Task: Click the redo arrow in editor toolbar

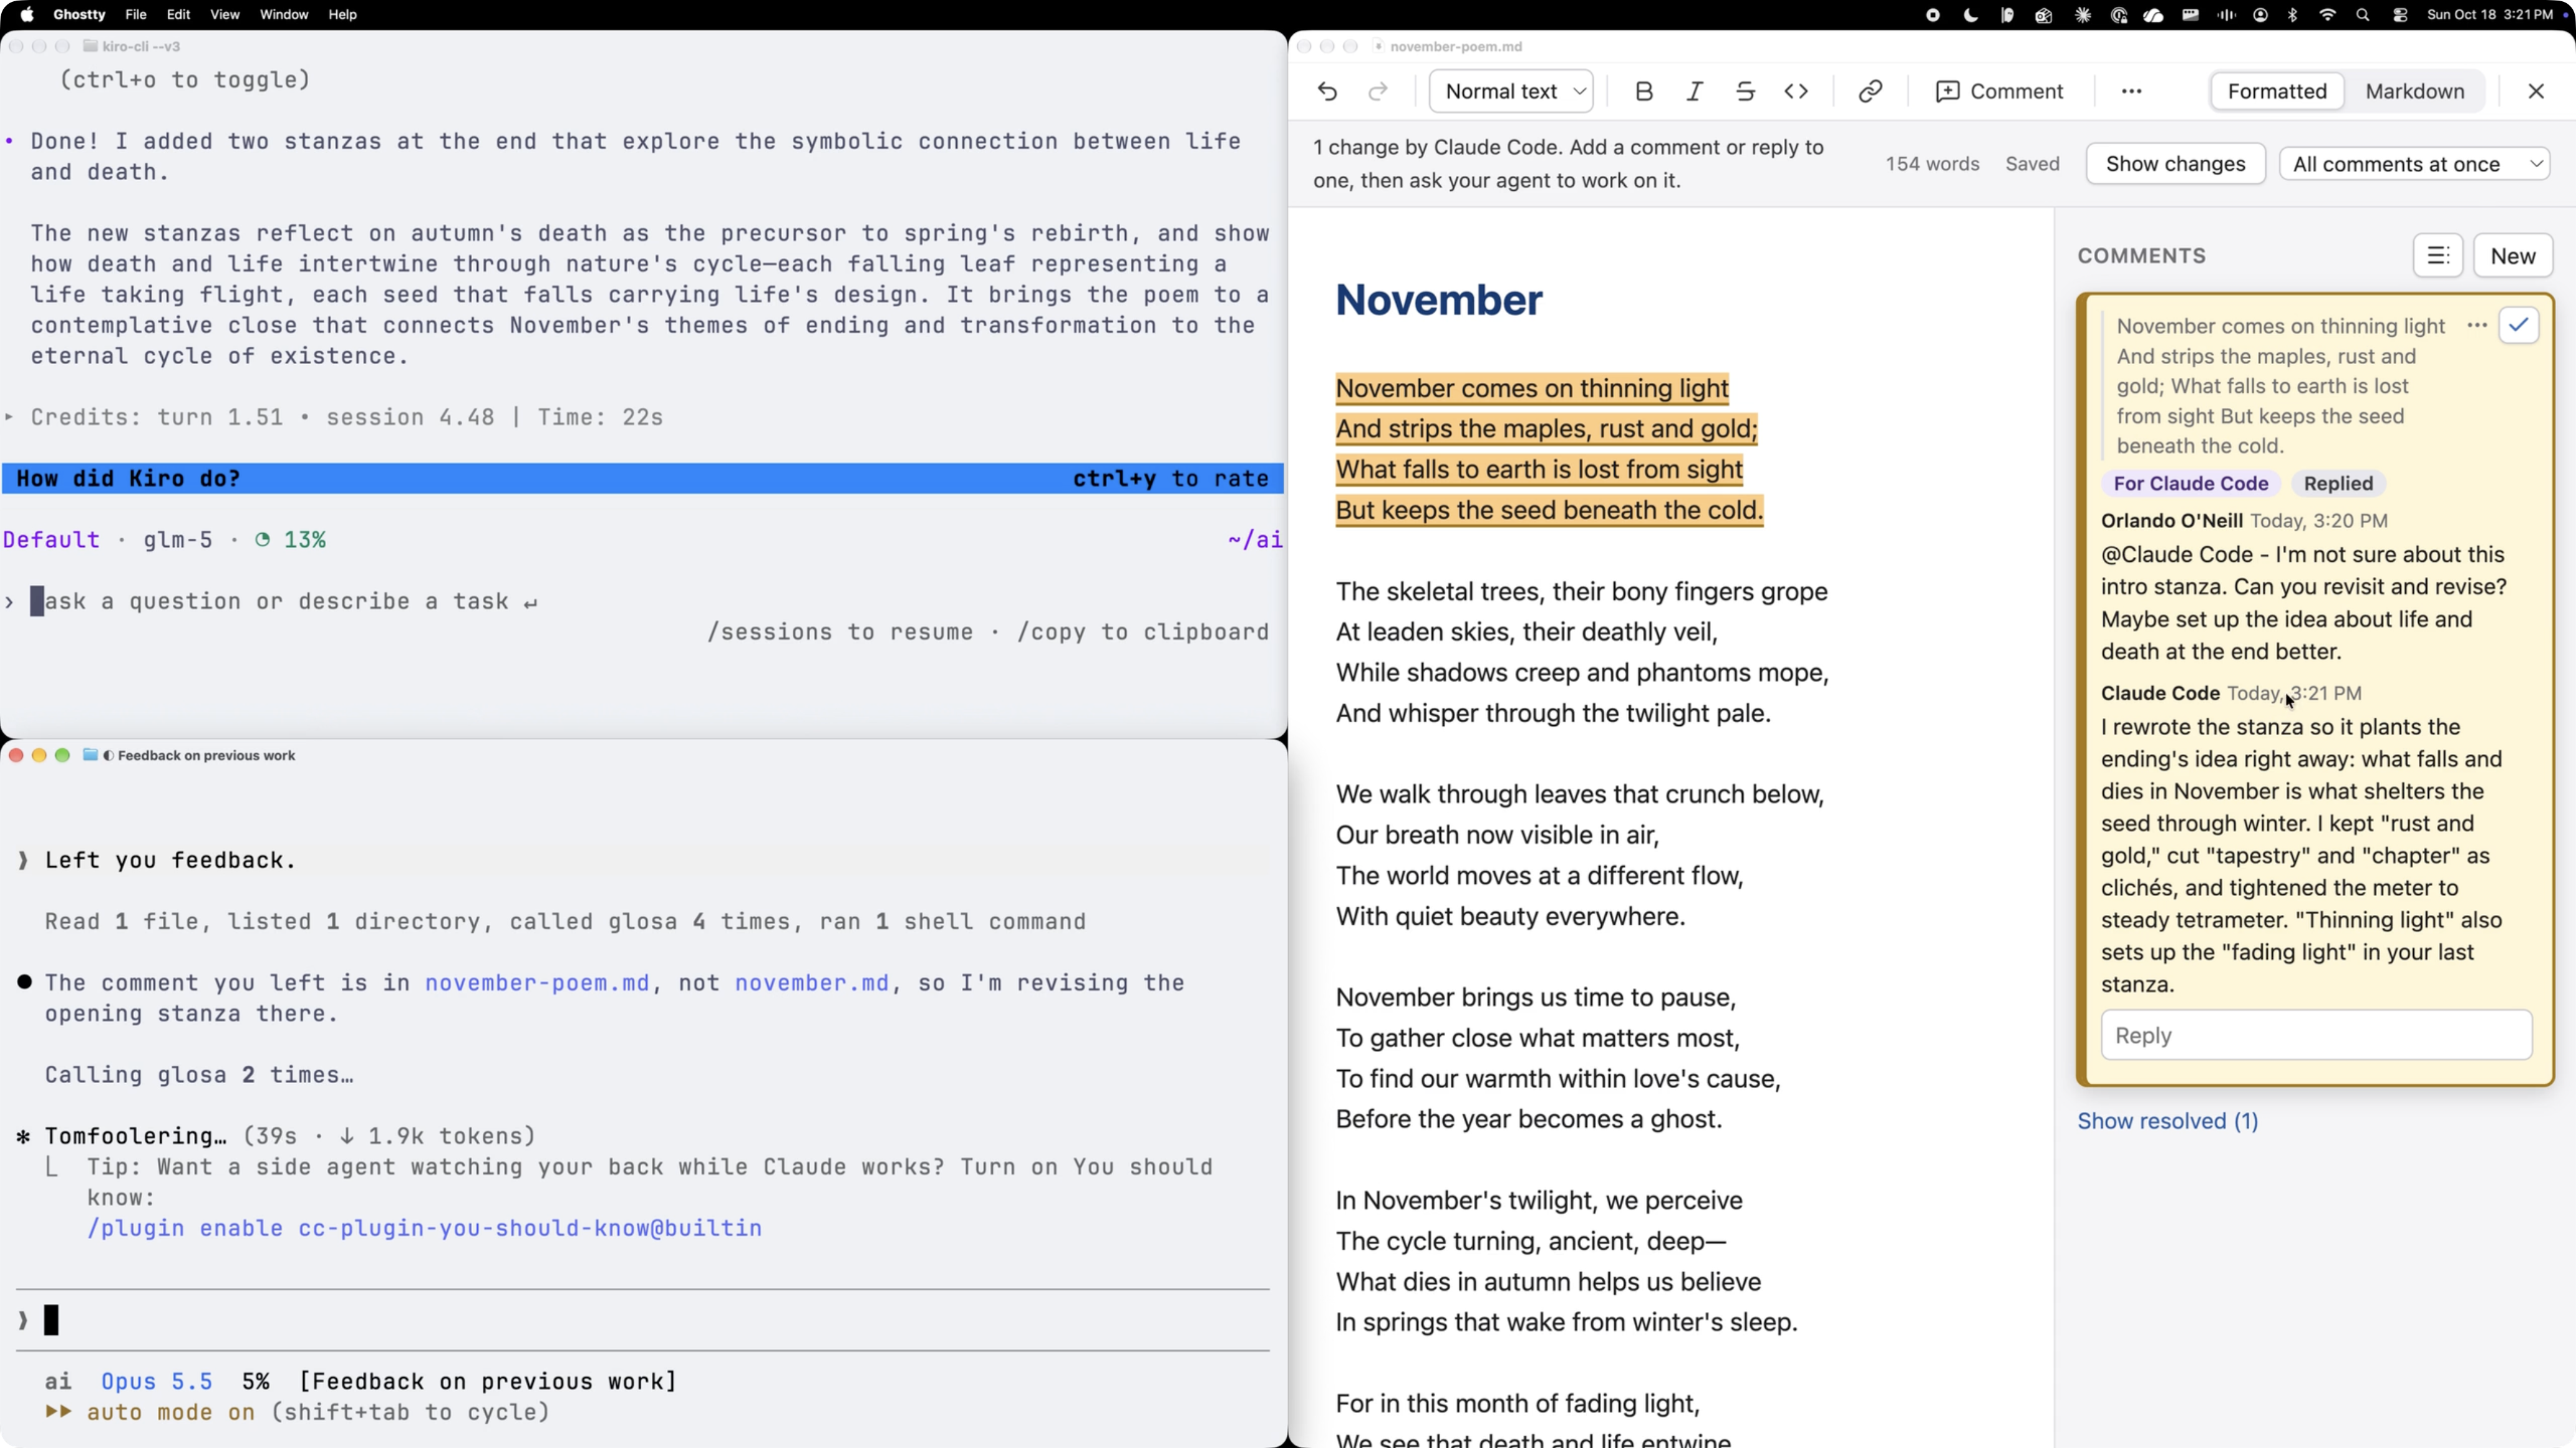Action: tap(1377, 91)
